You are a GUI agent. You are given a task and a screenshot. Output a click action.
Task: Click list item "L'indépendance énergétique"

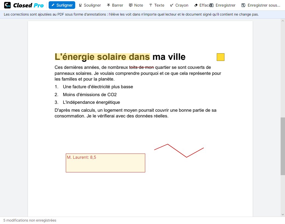(x=91, y=102)
